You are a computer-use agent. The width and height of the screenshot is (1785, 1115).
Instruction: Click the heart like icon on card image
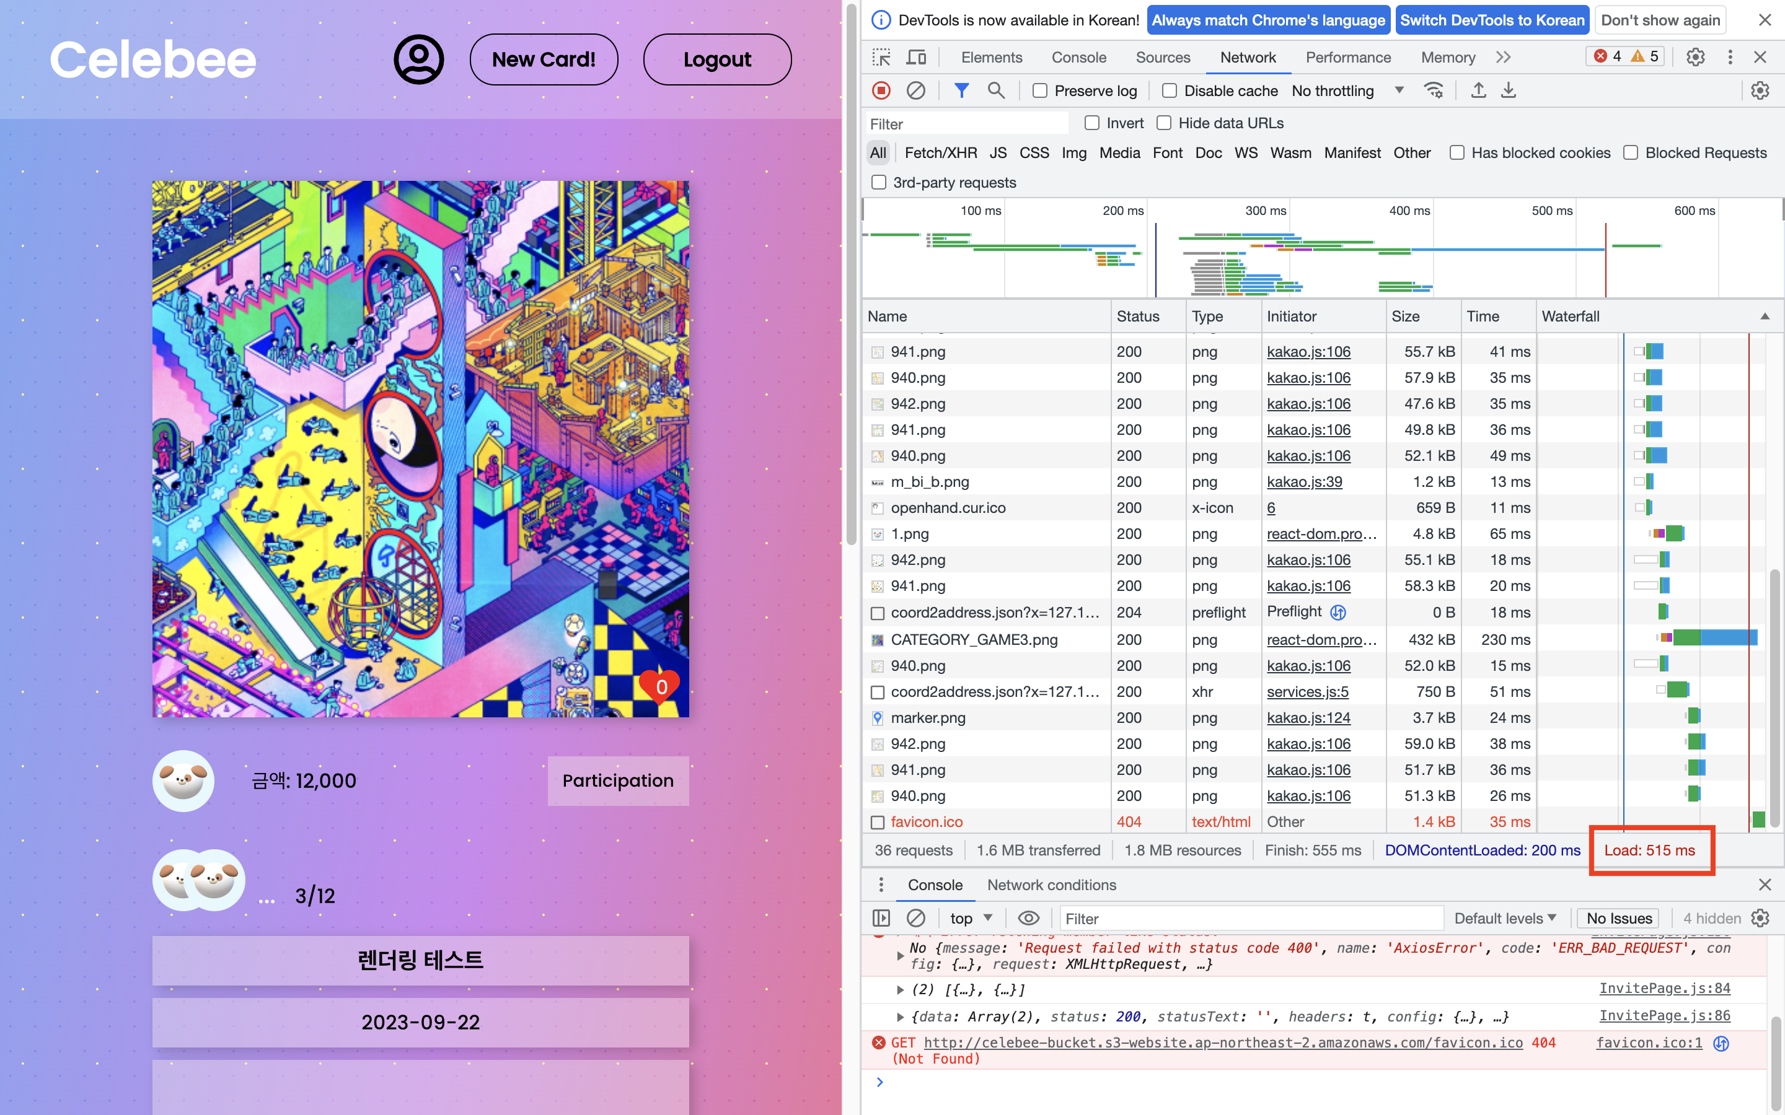660,688
